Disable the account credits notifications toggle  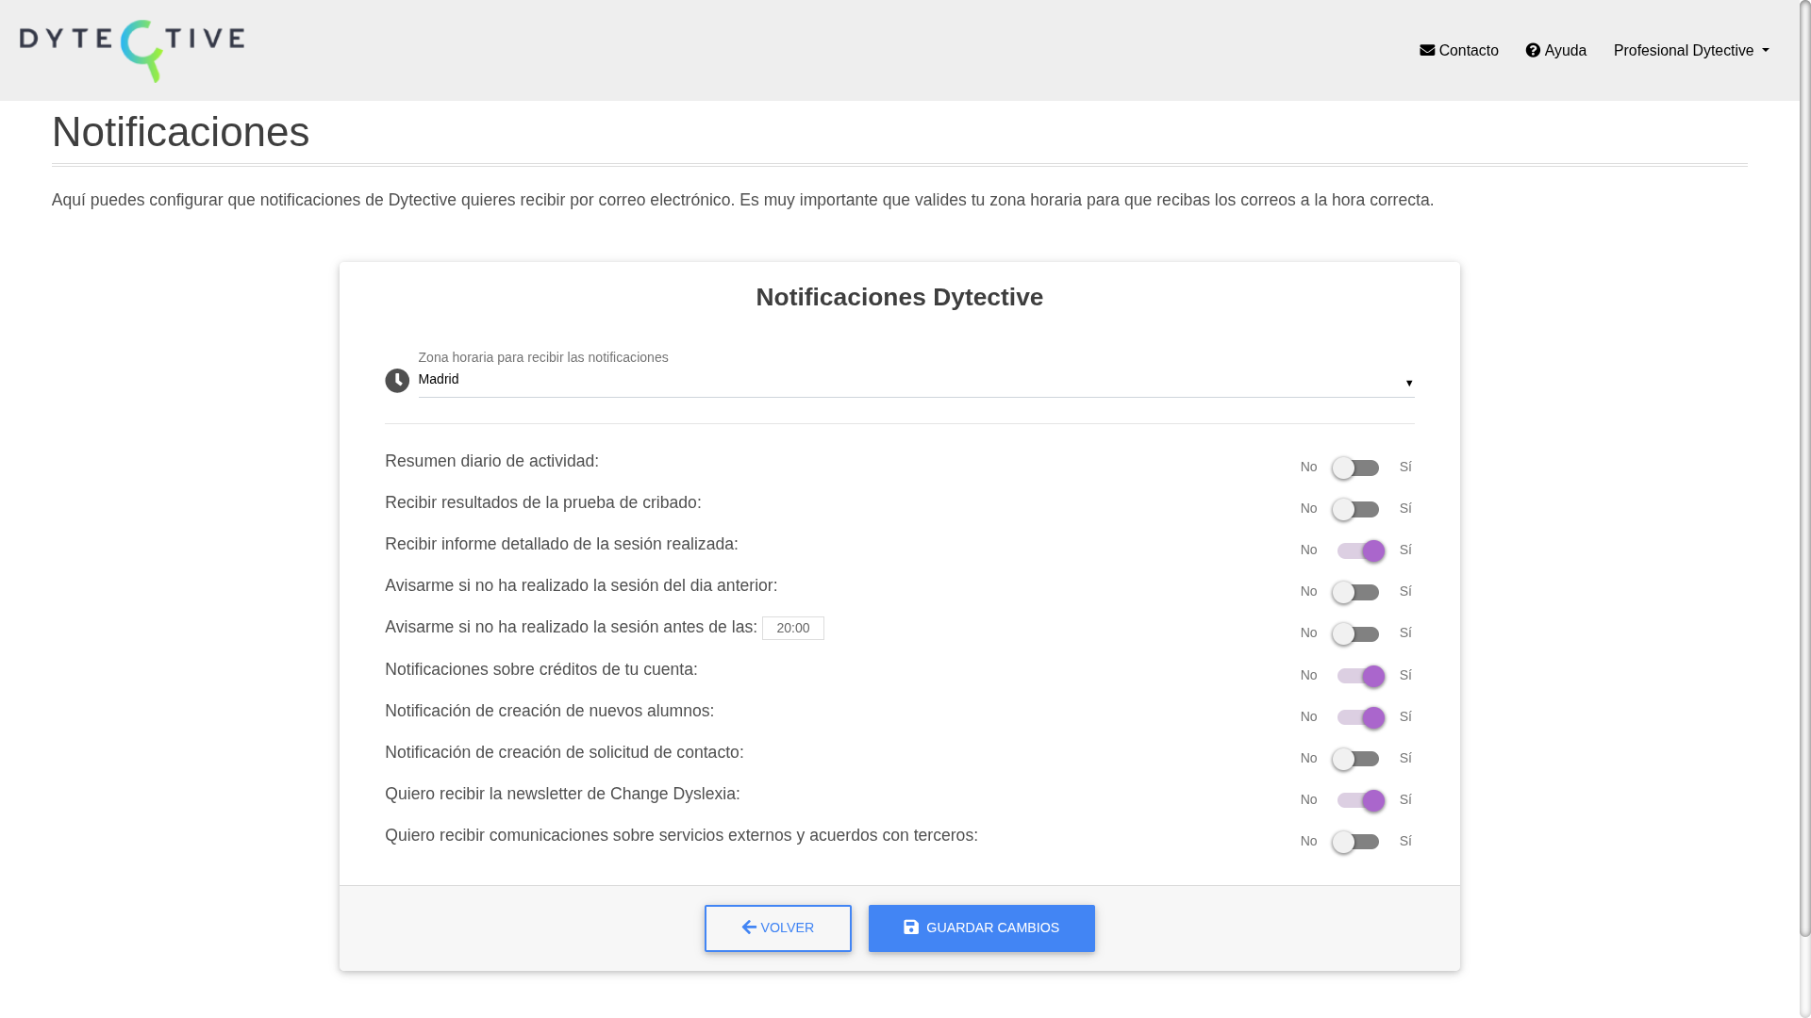tap(1360, 676)
